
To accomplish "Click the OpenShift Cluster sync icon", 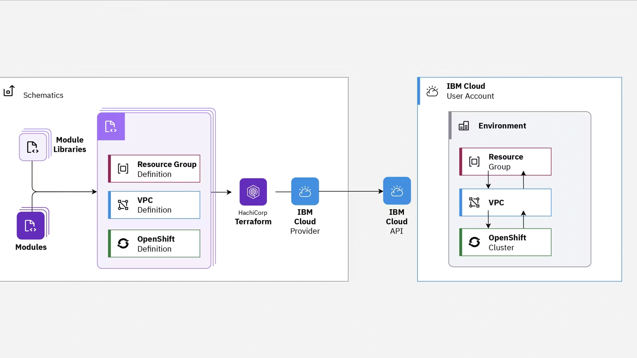I will pos(475,242).
